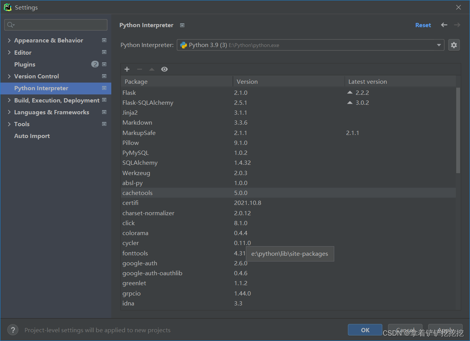Expand Languages & Frameworks section
Image resolution: width=470 pixels, height=341 pixels.
click(x=9, y=112)
